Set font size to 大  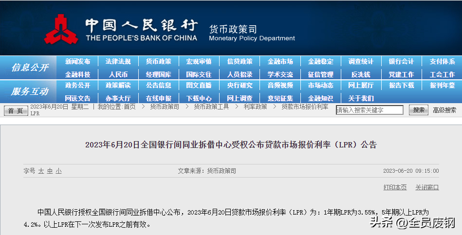click(x=41, y=171)
